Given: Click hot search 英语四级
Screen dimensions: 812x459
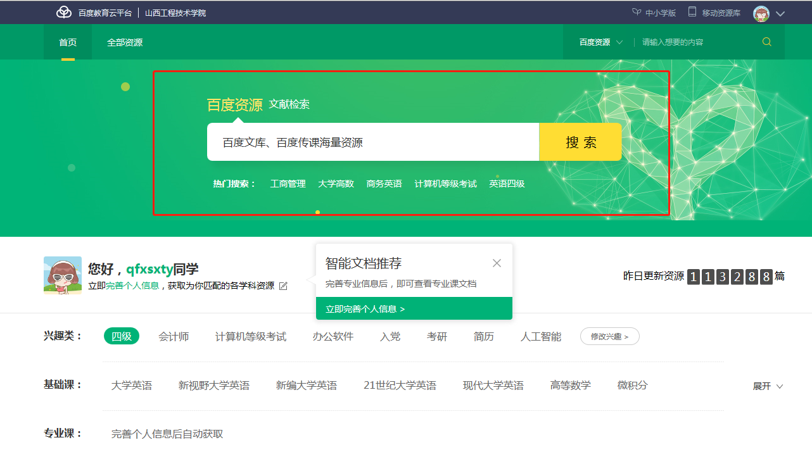Looking at the screenshot, I should click(507, 184).
